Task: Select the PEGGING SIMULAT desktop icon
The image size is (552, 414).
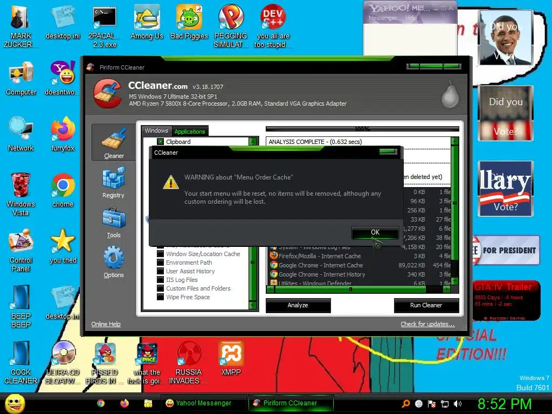Action: pos(231,26)
